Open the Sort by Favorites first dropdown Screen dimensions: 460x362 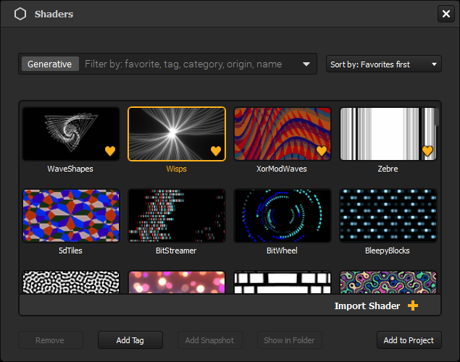pos(384,64)
